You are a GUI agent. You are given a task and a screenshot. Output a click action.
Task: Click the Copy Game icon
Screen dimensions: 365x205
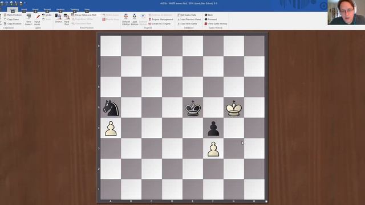click(5, 19)
